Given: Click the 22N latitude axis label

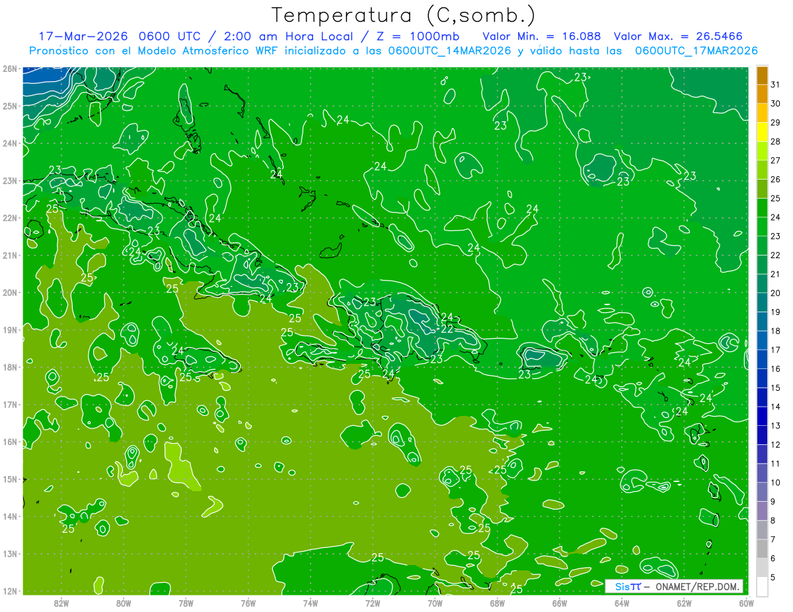Looking at the screenshot, I should pos(11,218).
